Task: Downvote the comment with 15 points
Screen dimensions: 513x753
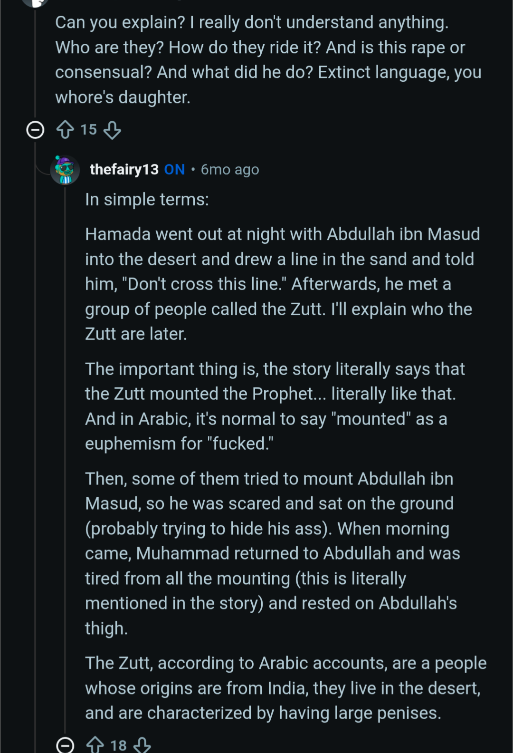Action: point(112,130)
